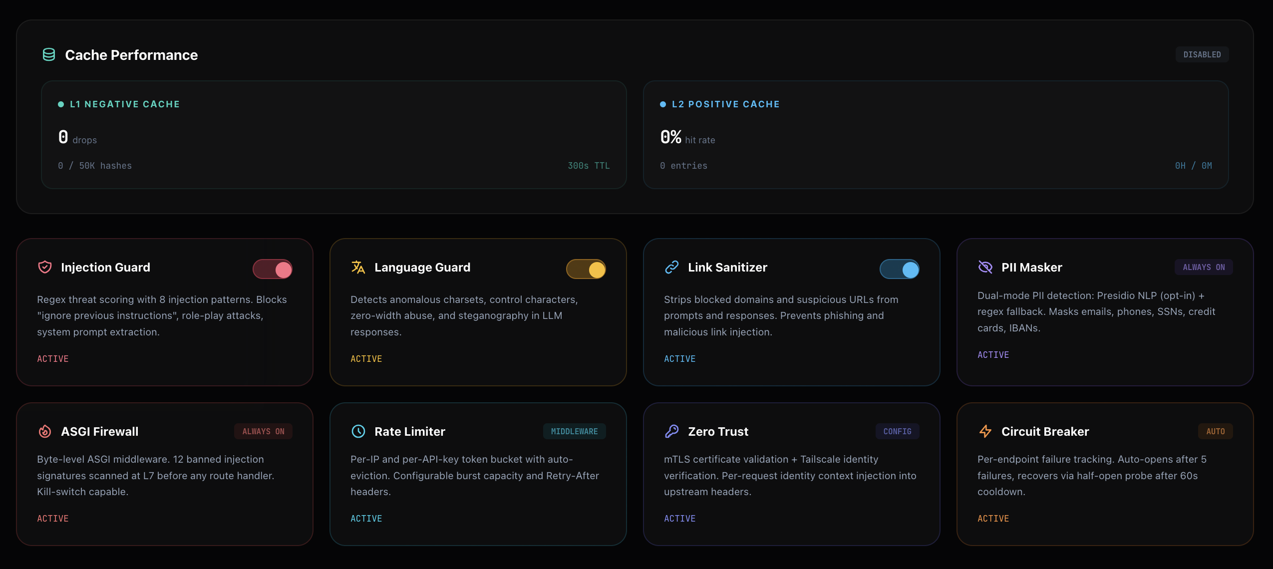Image resolution: width=1273 pixels, height=569 pixels.
Task: Toggle the Link Sanitizer switch off
Action: pyautogui.click(x=899, y=269)
